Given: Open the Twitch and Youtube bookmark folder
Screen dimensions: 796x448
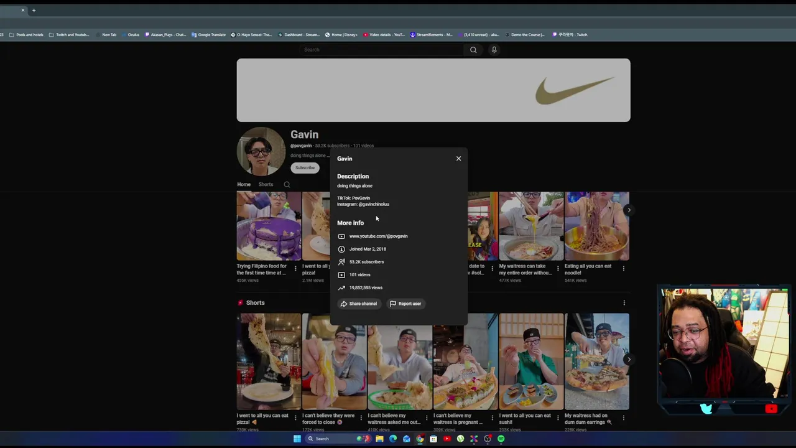Looking at the screenshot, I should (x=69, y=35).
